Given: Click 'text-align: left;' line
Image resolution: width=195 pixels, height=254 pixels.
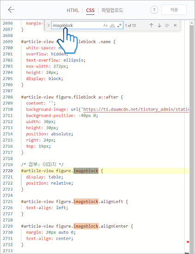Looking at the screenshot, I should click(x=47, y=208).
